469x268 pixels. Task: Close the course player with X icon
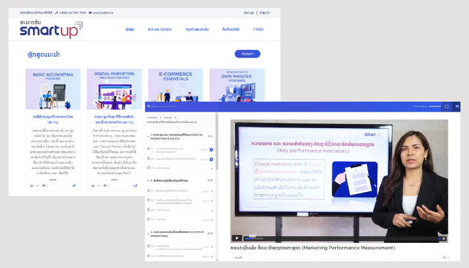(457, 106)
